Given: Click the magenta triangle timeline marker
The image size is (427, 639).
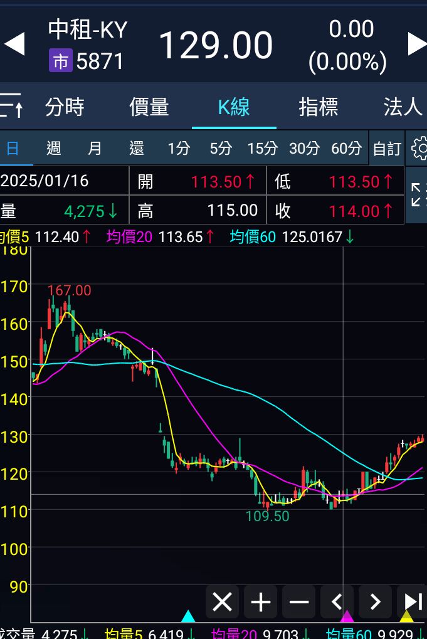Looking at the screenshot, I should point(347,617).
